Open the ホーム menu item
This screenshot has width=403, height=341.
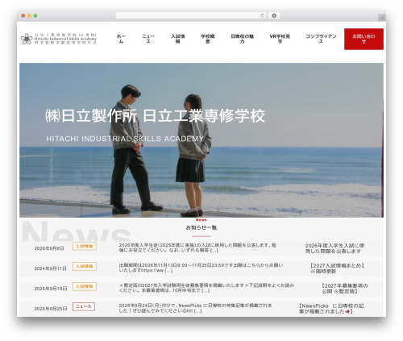click(121, 39)
